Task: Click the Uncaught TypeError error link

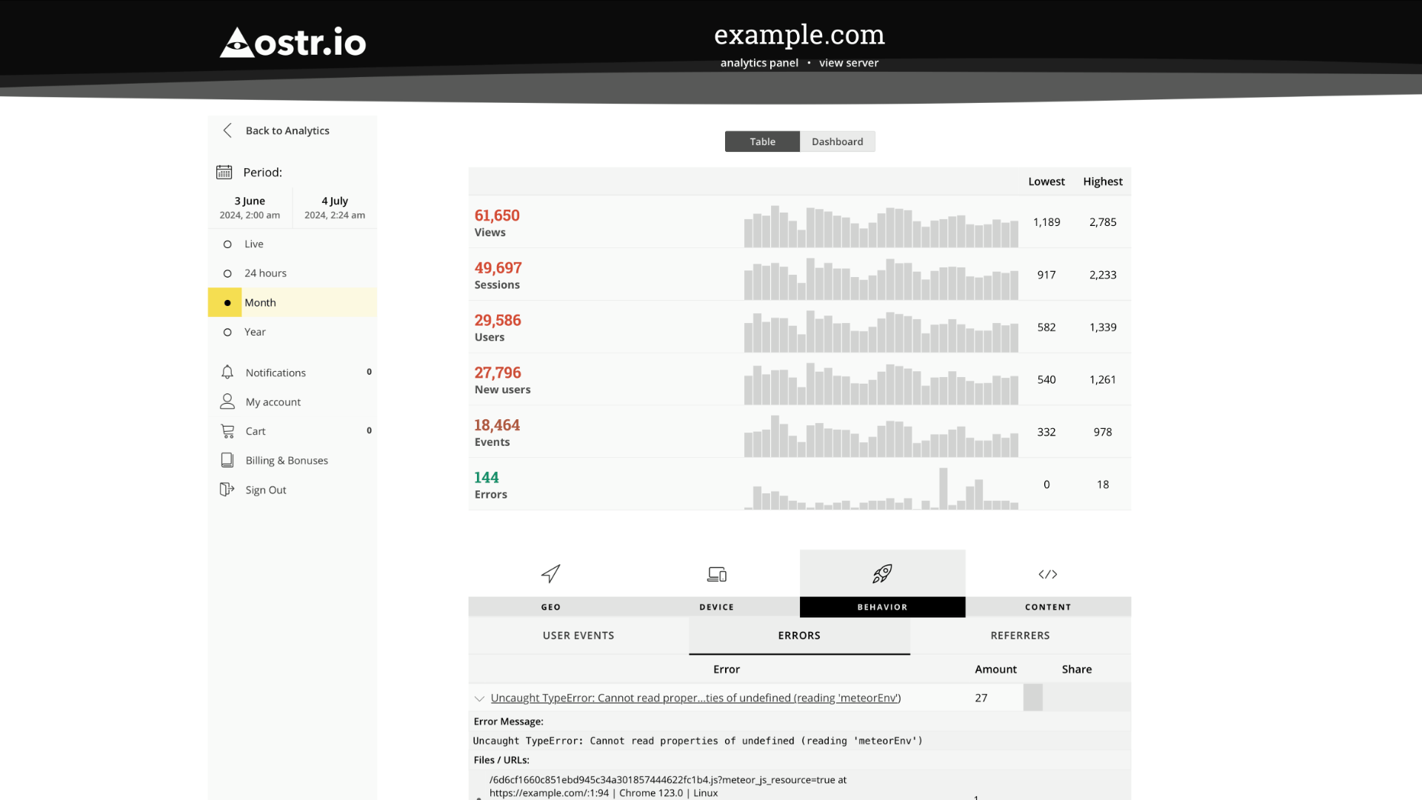Action: (x=695, y=698)
